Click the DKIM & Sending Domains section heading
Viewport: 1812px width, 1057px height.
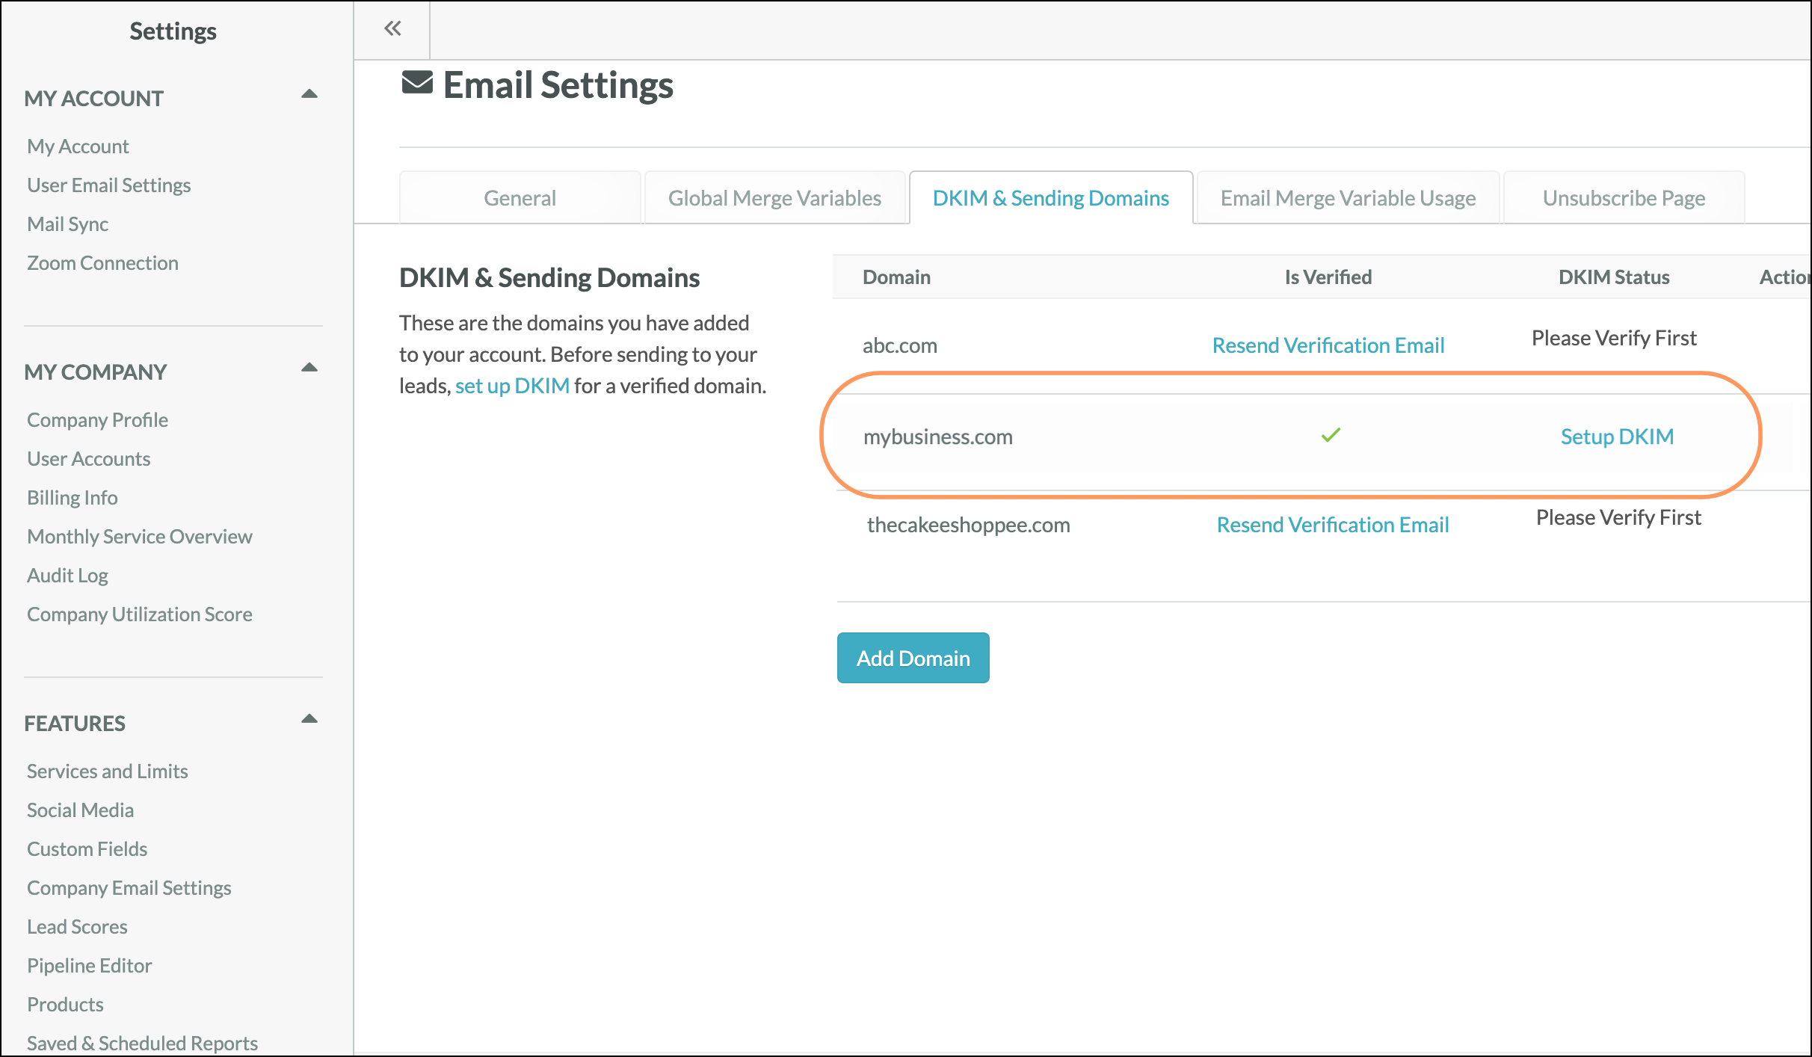point(549,278)
